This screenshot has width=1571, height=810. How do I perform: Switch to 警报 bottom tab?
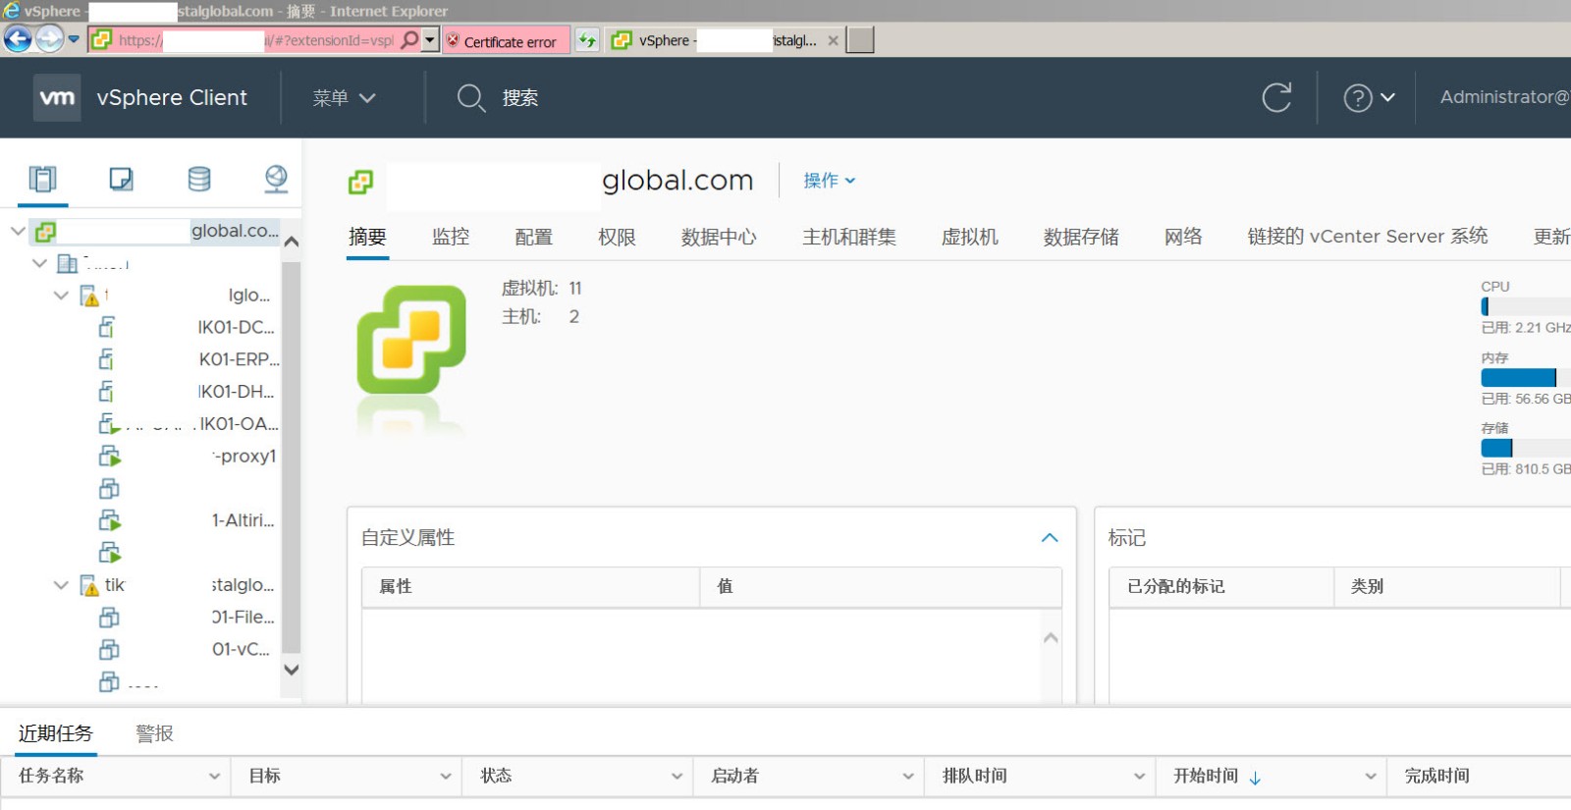pyautogui.click(x=154, y=733)
